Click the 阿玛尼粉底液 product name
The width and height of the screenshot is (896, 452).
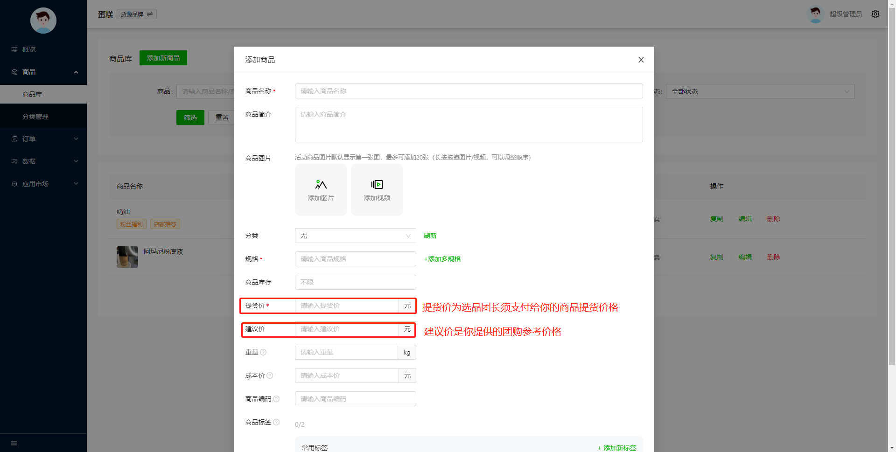coord(163,251)
